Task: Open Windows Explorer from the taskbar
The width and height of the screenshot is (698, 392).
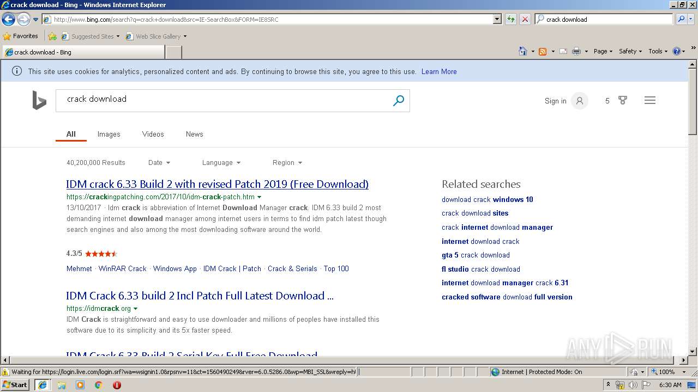Action: (62, 385)
